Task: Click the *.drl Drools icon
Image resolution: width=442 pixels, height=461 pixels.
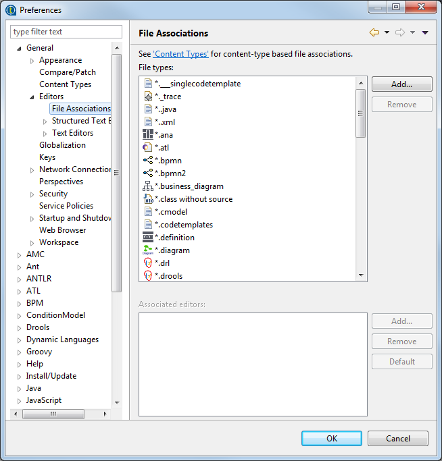Action: tap(147, 263)
